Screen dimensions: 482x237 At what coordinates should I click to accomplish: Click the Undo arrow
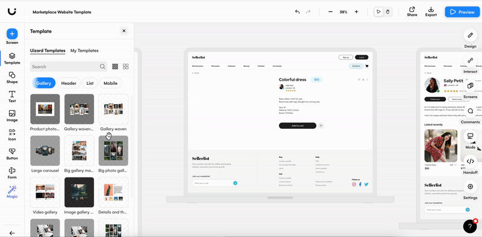297,12
